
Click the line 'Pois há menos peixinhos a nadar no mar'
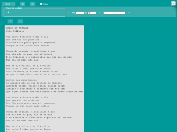coord(32,71)
